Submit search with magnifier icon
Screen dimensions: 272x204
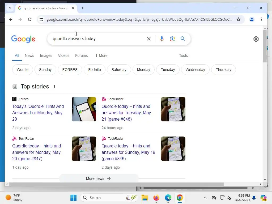pyautogui.click(x=183, y=39)
